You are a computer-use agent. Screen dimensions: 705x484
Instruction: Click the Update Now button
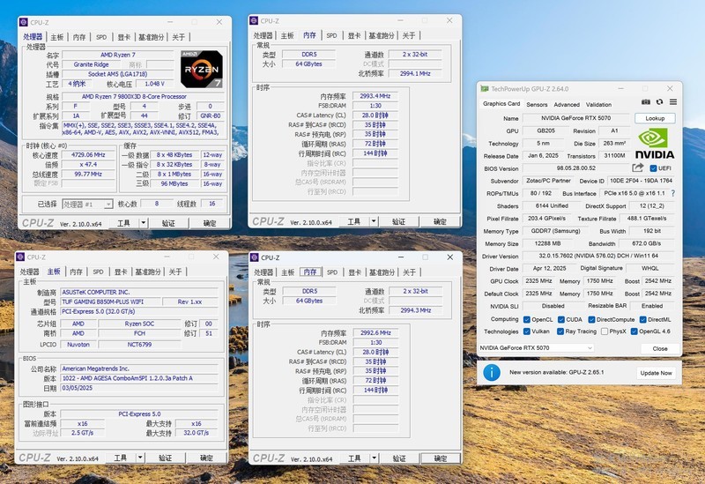coord(656,373)
